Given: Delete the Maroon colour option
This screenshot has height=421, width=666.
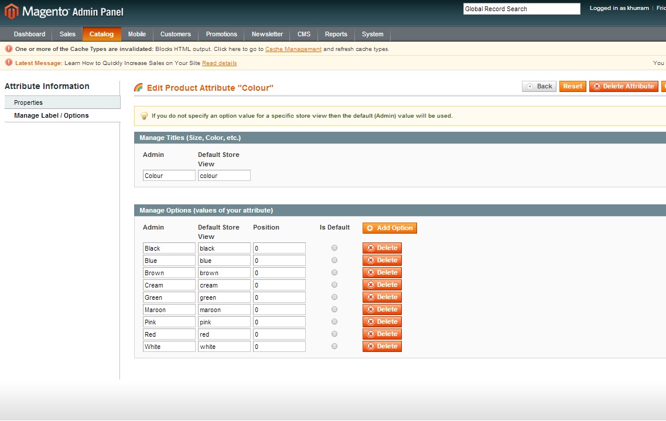Looking at the screenshot, I should [x=382, y=309].
